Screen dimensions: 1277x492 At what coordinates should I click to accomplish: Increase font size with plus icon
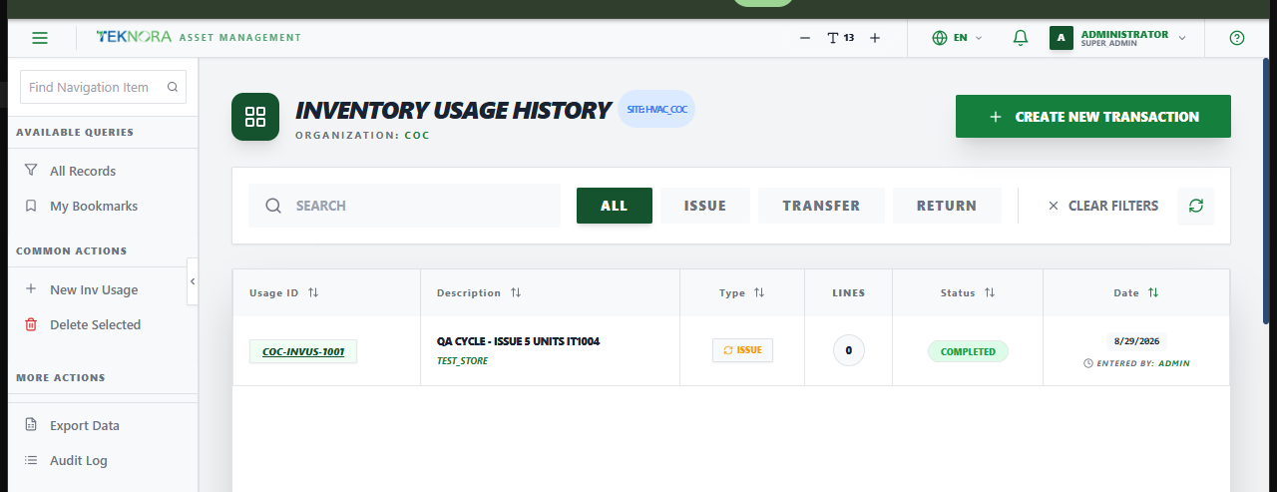click(875, 38)
